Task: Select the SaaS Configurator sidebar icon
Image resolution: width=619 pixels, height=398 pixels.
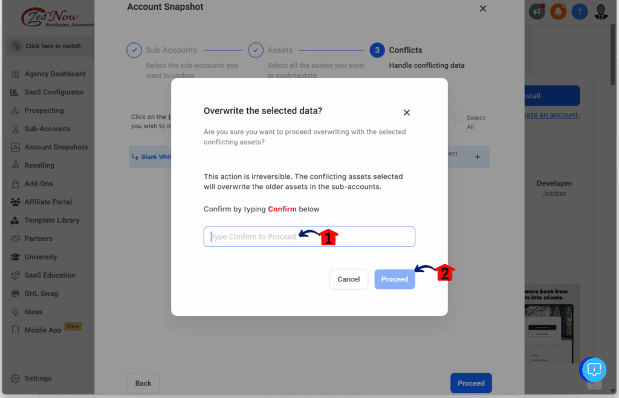Action: [x=54, y=92]
